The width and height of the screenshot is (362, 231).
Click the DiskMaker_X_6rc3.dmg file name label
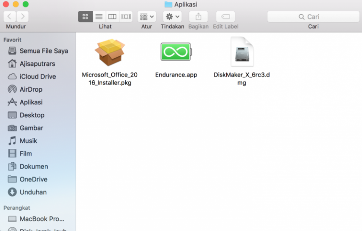[242, 79]
